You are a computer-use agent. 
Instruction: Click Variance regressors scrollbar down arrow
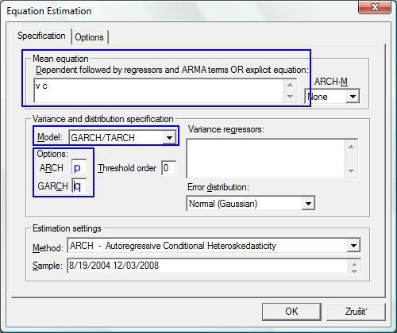(x=351, y=170)
